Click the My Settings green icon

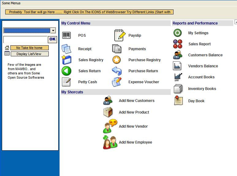pos(178,33)
